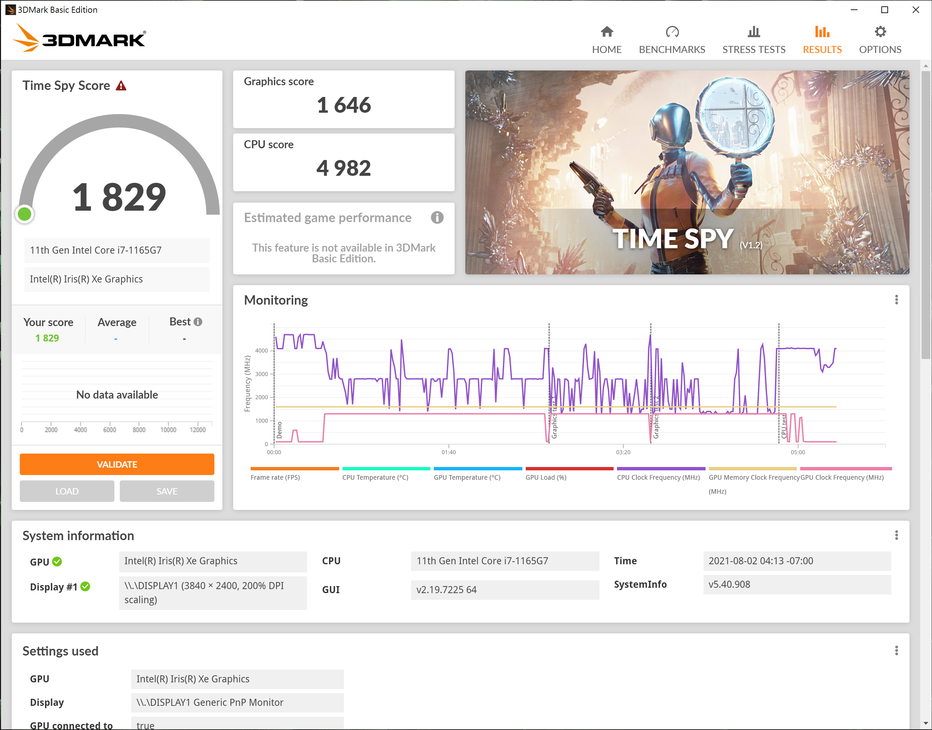Click the Save button

167,491
